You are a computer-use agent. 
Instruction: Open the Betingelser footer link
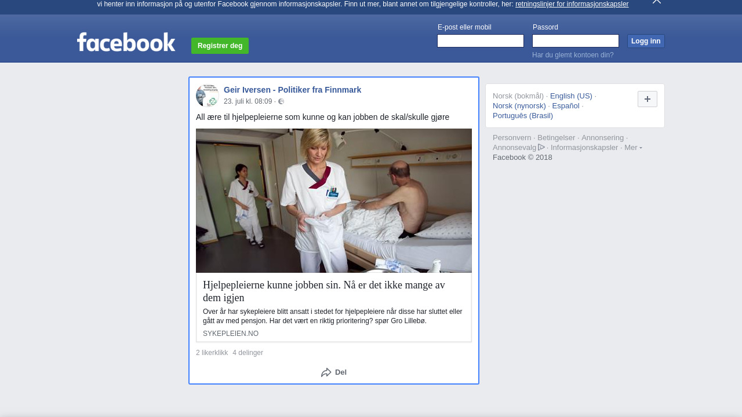coord(556,138)
